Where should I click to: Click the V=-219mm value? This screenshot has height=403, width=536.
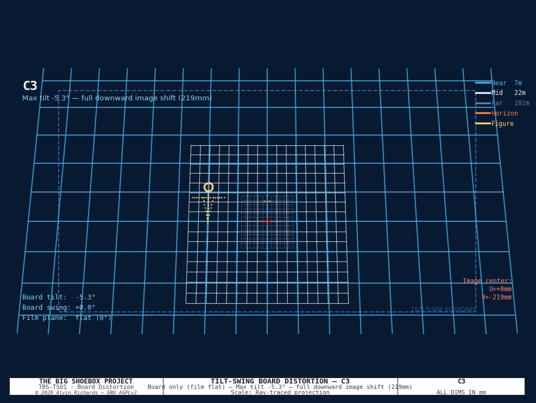tap(497, 297)
